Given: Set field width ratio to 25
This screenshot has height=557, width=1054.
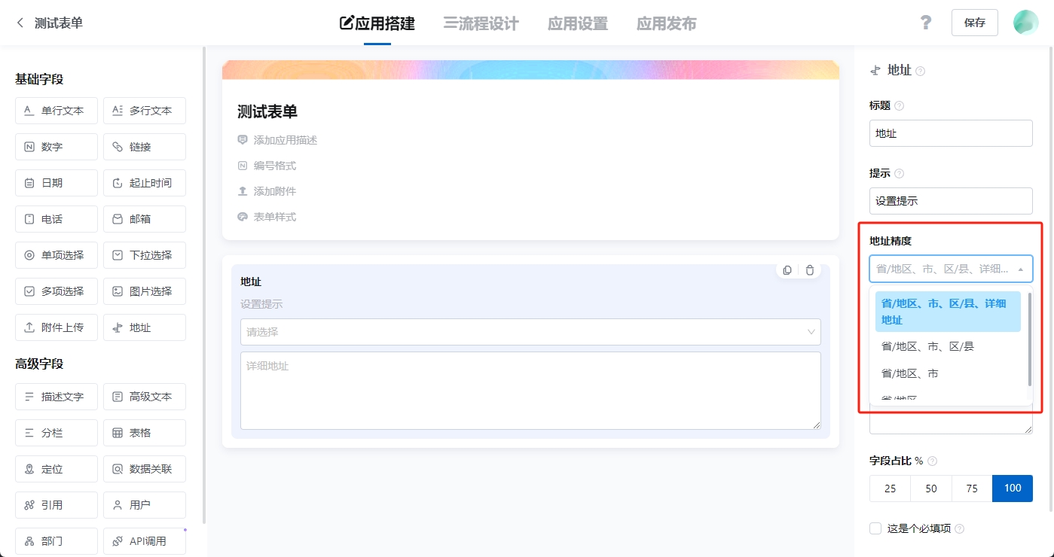Looking at the screenshot, I should (891, 489).
